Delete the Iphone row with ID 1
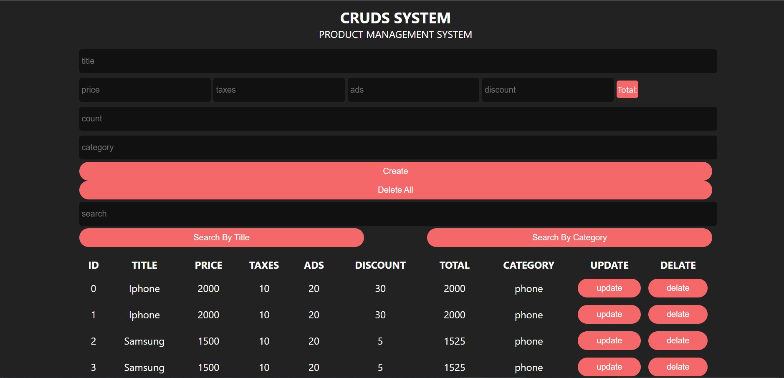The image size is (784, 378). pos(678,314)
